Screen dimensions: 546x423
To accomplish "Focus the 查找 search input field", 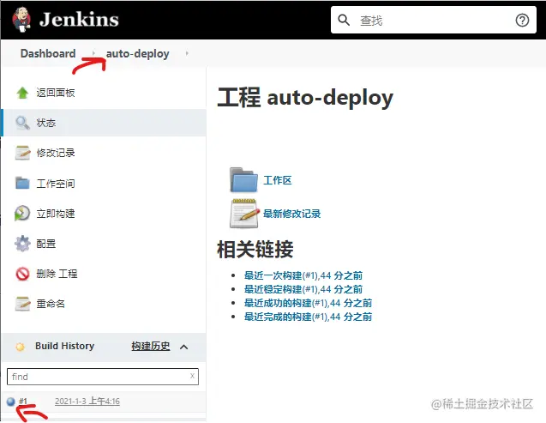I will (434, 20).
